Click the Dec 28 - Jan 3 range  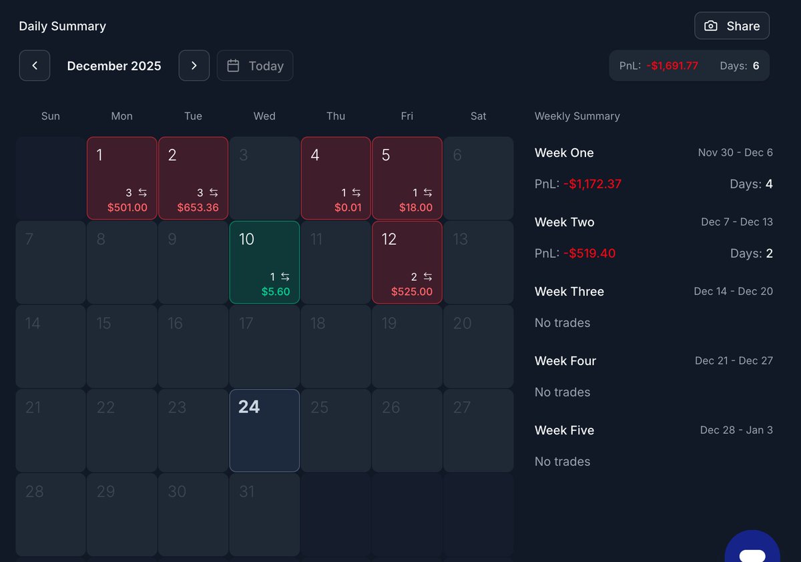point(736,430)
